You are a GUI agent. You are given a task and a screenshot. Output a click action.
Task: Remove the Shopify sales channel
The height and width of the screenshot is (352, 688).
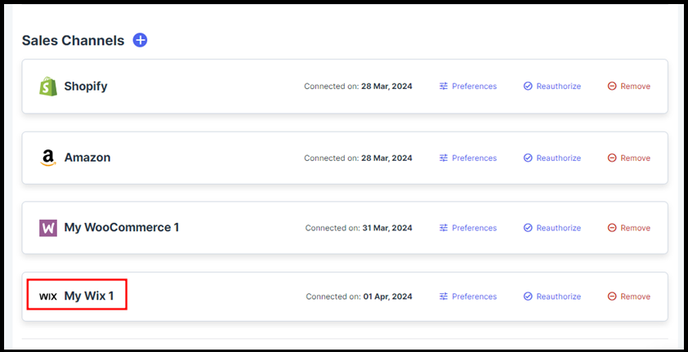tap(635, 87)
